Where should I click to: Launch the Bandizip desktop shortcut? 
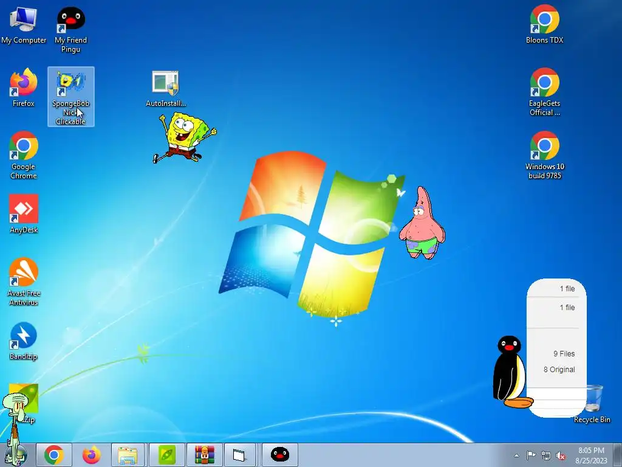pos(24,341)
